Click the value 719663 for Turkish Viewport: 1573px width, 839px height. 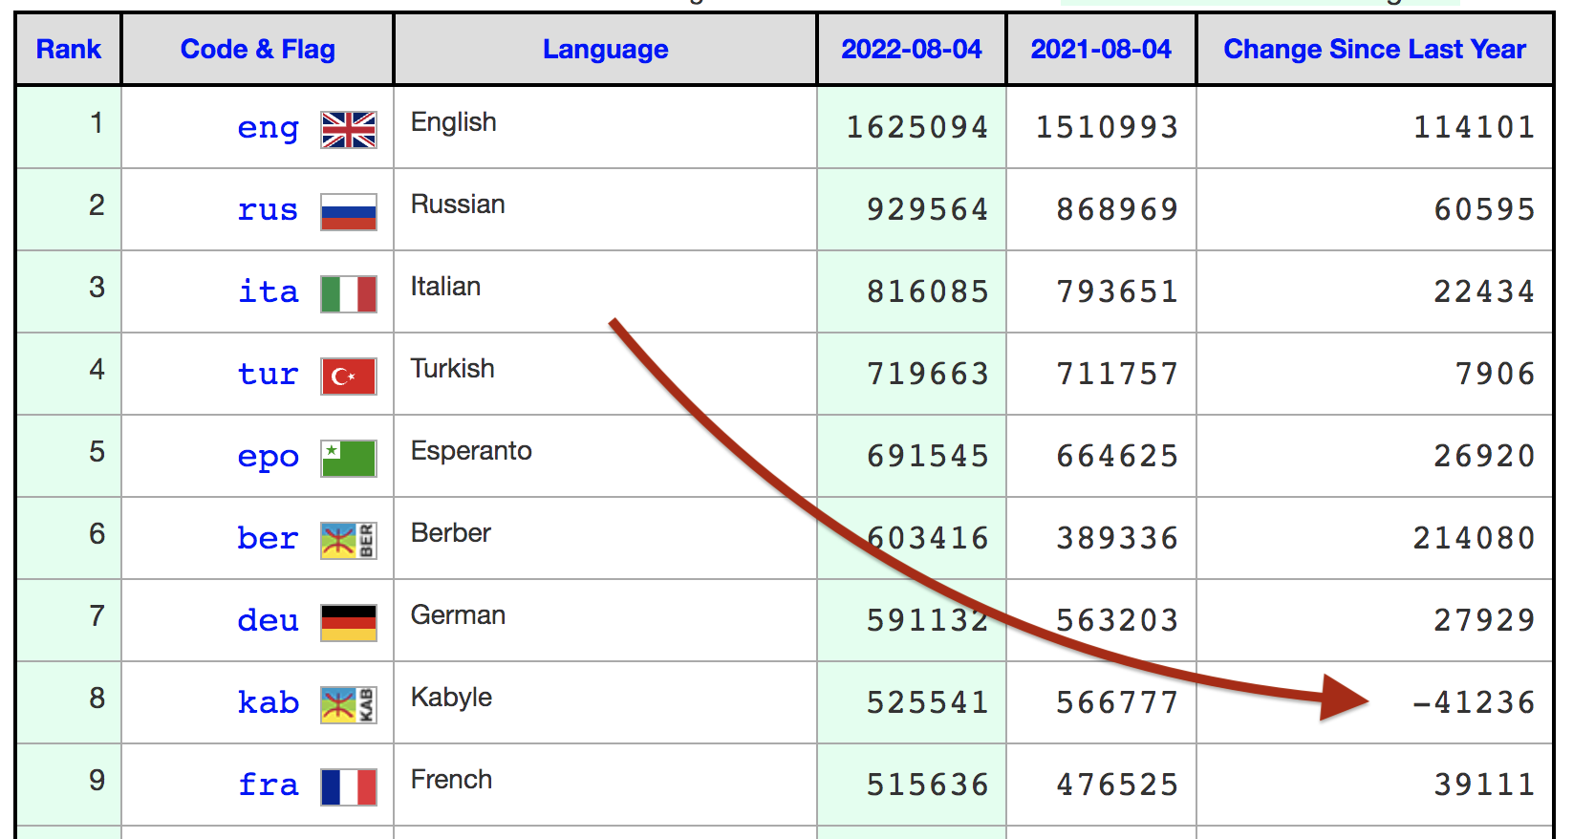(x=928, y=374)
